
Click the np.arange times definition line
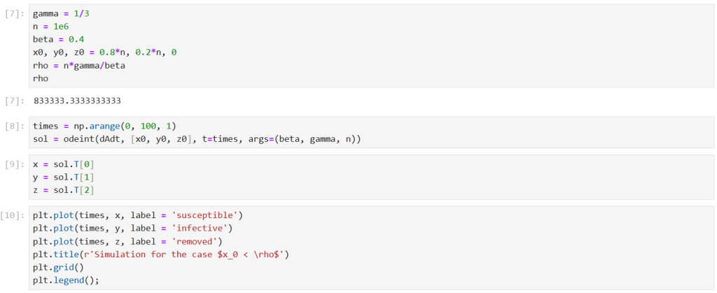pos(104,127)
